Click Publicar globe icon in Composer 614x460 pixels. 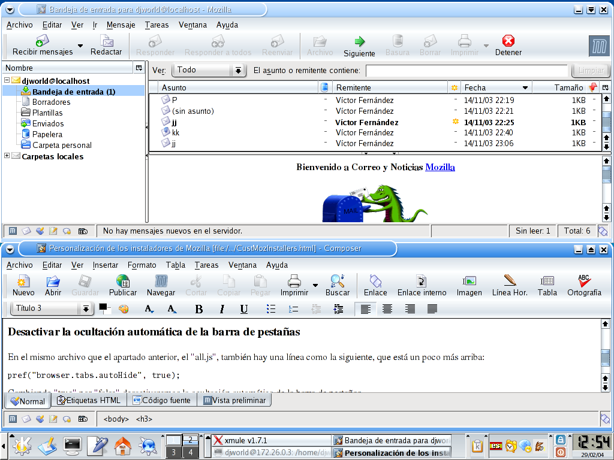click(x=122, y=286)
